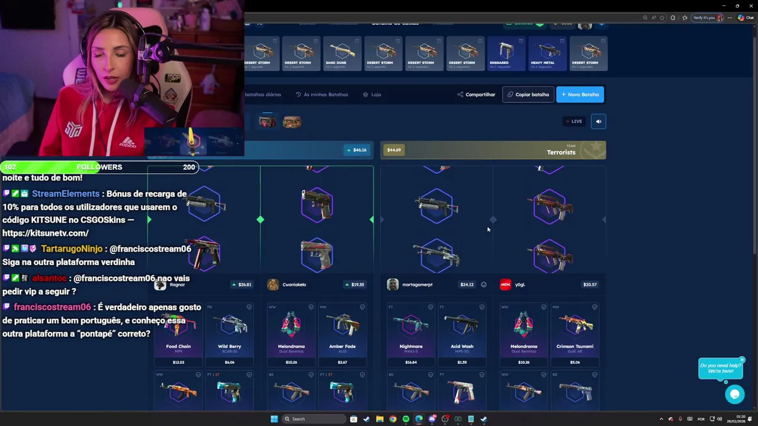Open the Heavy Metal recent drop

[x=547, y=54]
